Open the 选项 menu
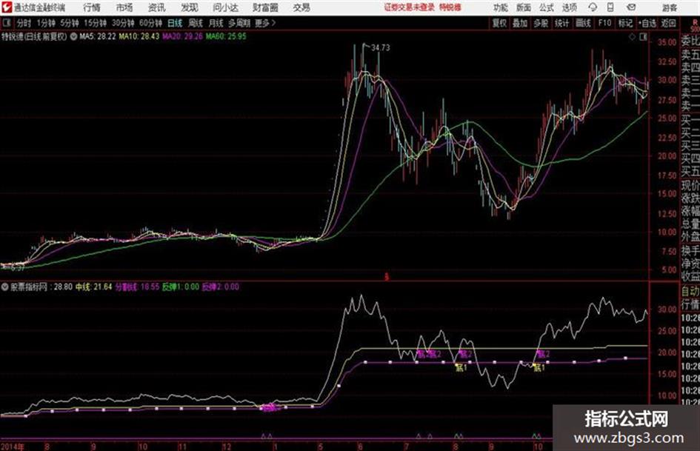 pyautogui.click(x=570, y=7)
